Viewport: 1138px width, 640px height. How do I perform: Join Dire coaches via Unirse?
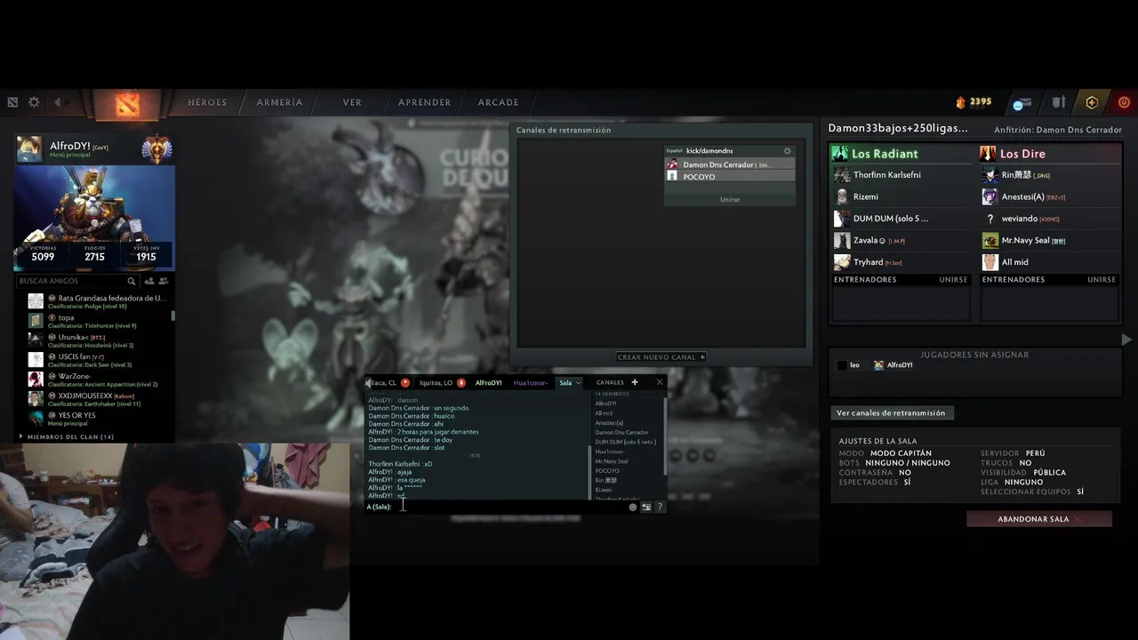pos(1102,279)
